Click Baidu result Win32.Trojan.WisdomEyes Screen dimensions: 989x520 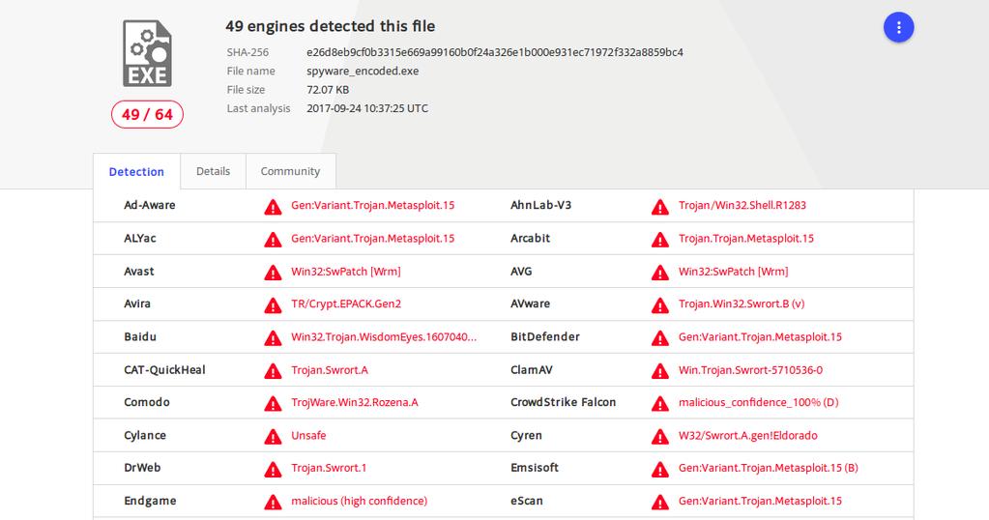(x=384, y=336)
